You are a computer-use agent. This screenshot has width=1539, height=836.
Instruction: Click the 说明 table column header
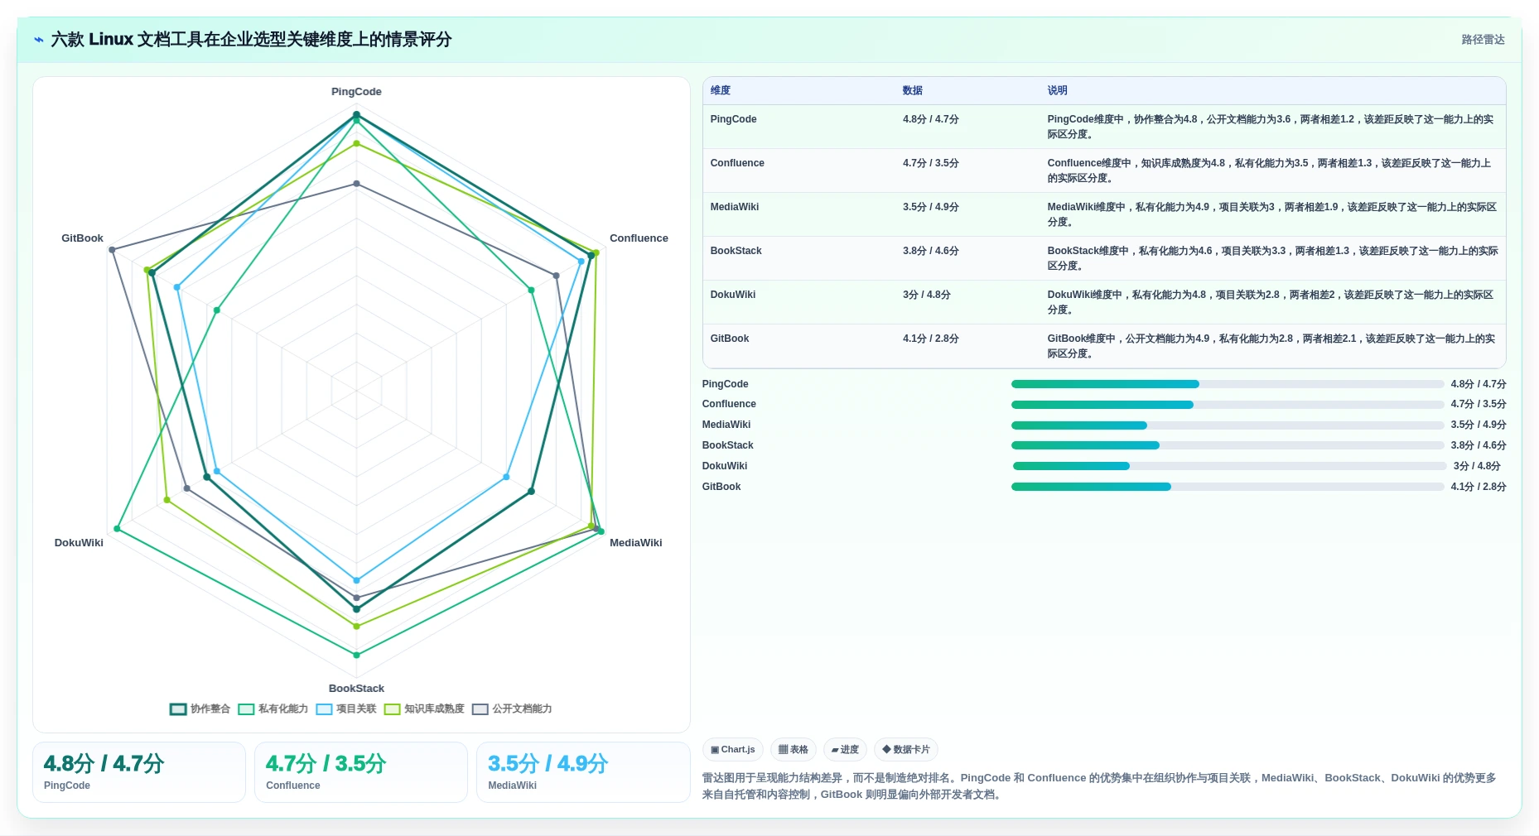tap(1057, 91)
